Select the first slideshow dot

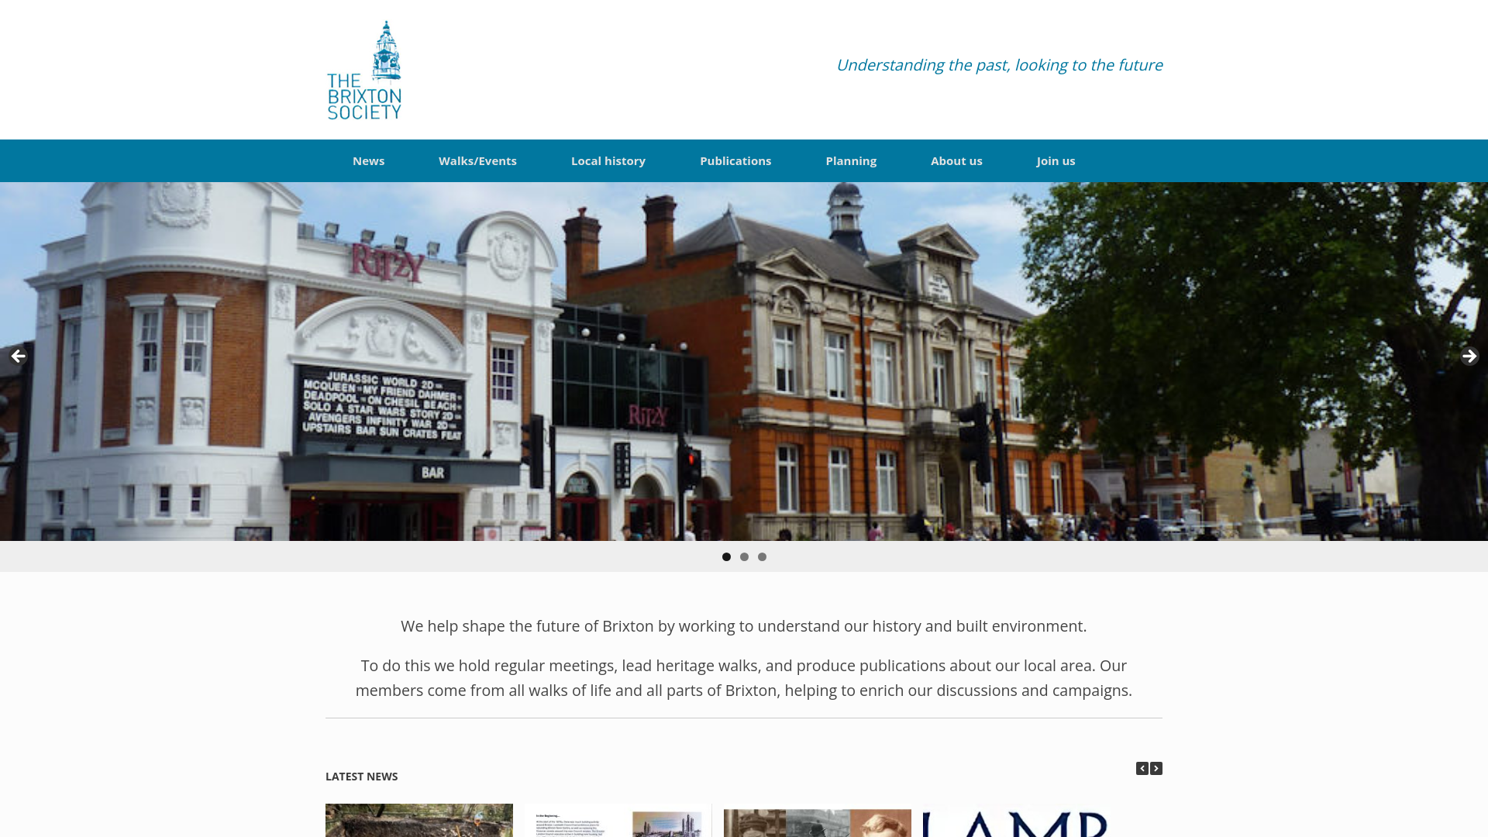[726, 557]
